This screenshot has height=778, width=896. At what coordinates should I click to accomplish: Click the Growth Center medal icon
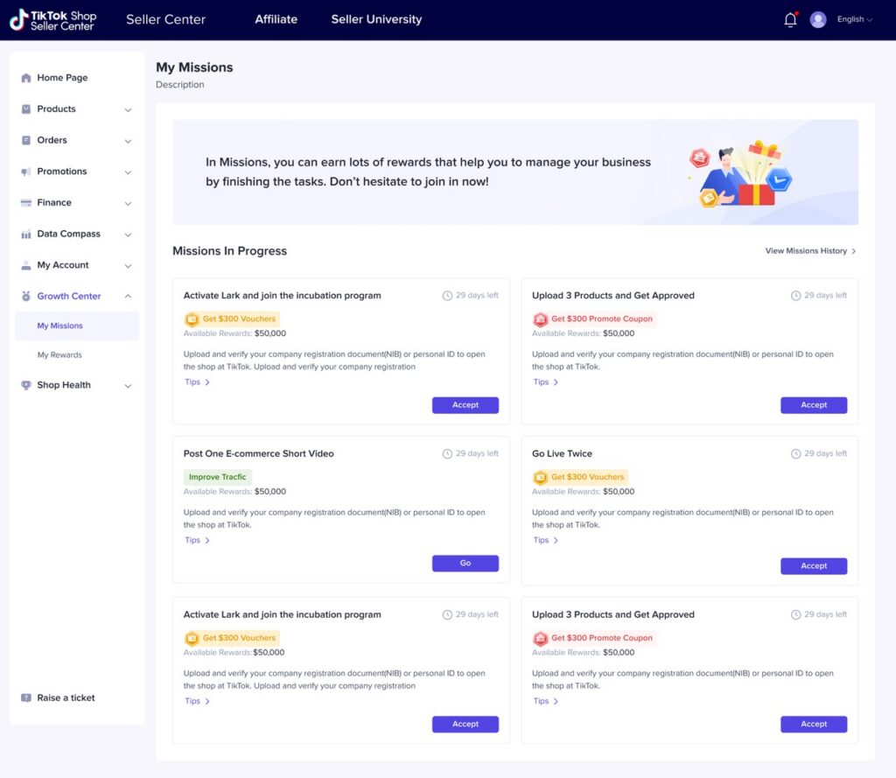click(x=25, y=296)
